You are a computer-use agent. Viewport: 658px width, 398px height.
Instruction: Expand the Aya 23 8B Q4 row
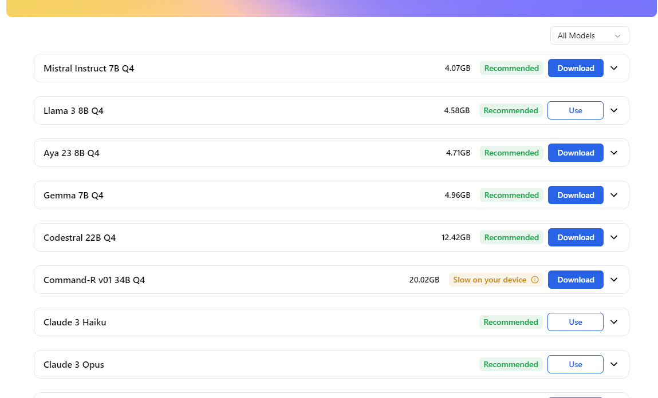tap(613, 153)
